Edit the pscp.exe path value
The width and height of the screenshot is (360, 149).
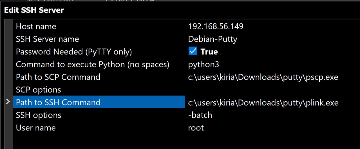(x=263, y=77)
